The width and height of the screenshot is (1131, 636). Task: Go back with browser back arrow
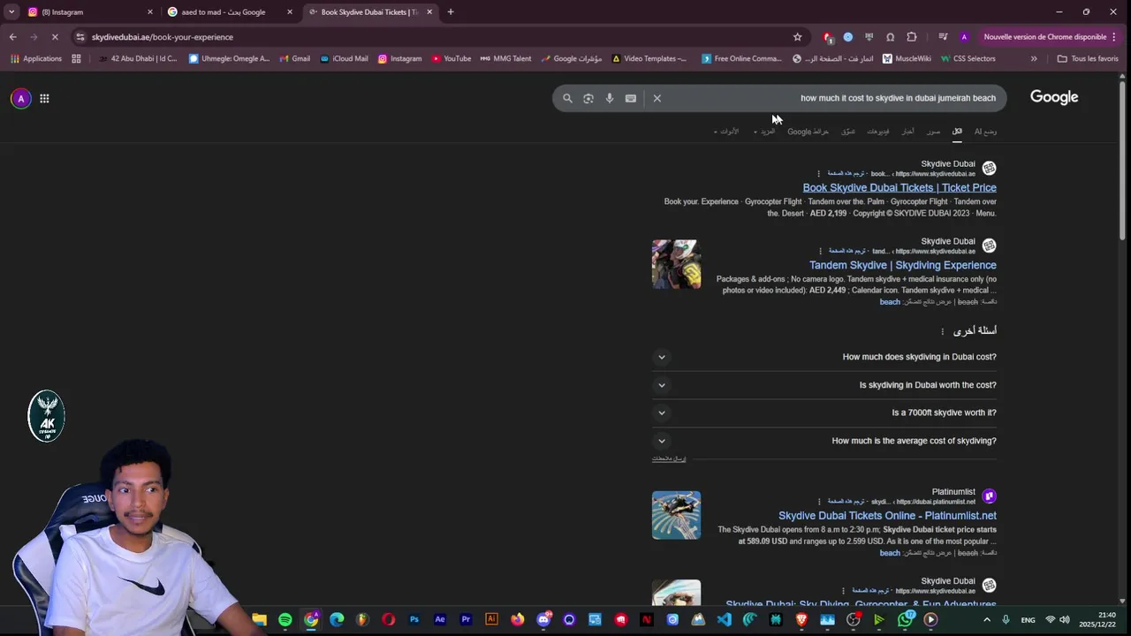coord(12,37)
